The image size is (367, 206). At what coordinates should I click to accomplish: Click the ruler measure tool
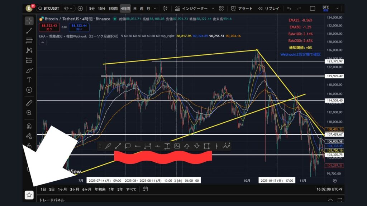click(29, 103)
